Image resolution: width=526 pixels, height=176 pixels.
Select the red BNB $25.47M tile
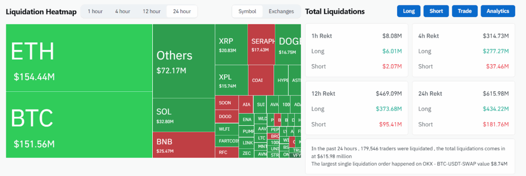[x=183, y=145]
